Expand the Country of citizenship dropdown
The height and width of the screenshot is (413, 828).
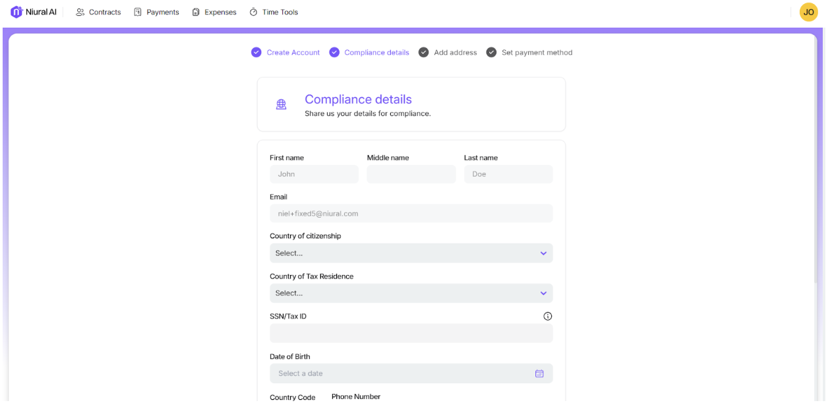402,253
